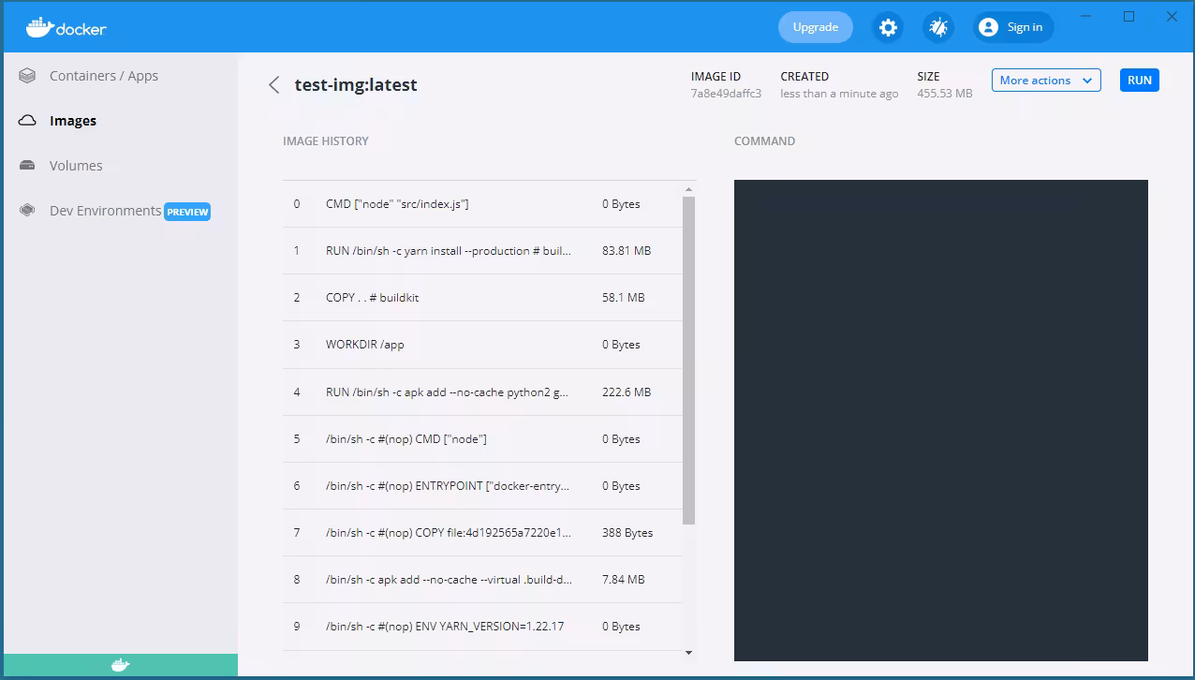Click the image ID 7a8e49daffc3
1195x680 pixels.
pos(726,94)
